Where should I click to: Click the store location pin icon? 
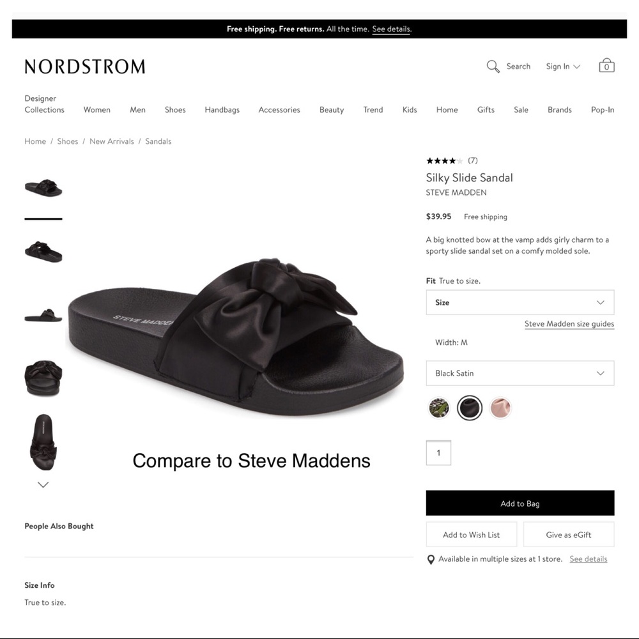point(431,560)
